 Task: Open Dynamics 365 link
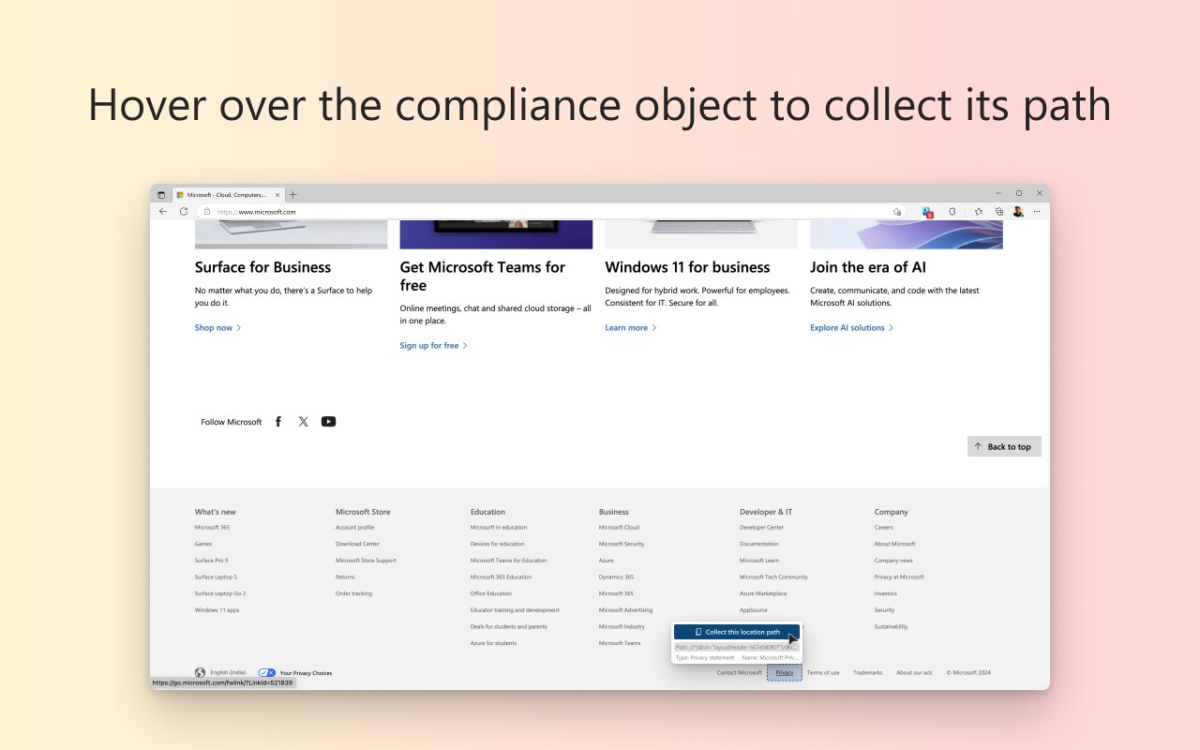[x=616, y=577]
